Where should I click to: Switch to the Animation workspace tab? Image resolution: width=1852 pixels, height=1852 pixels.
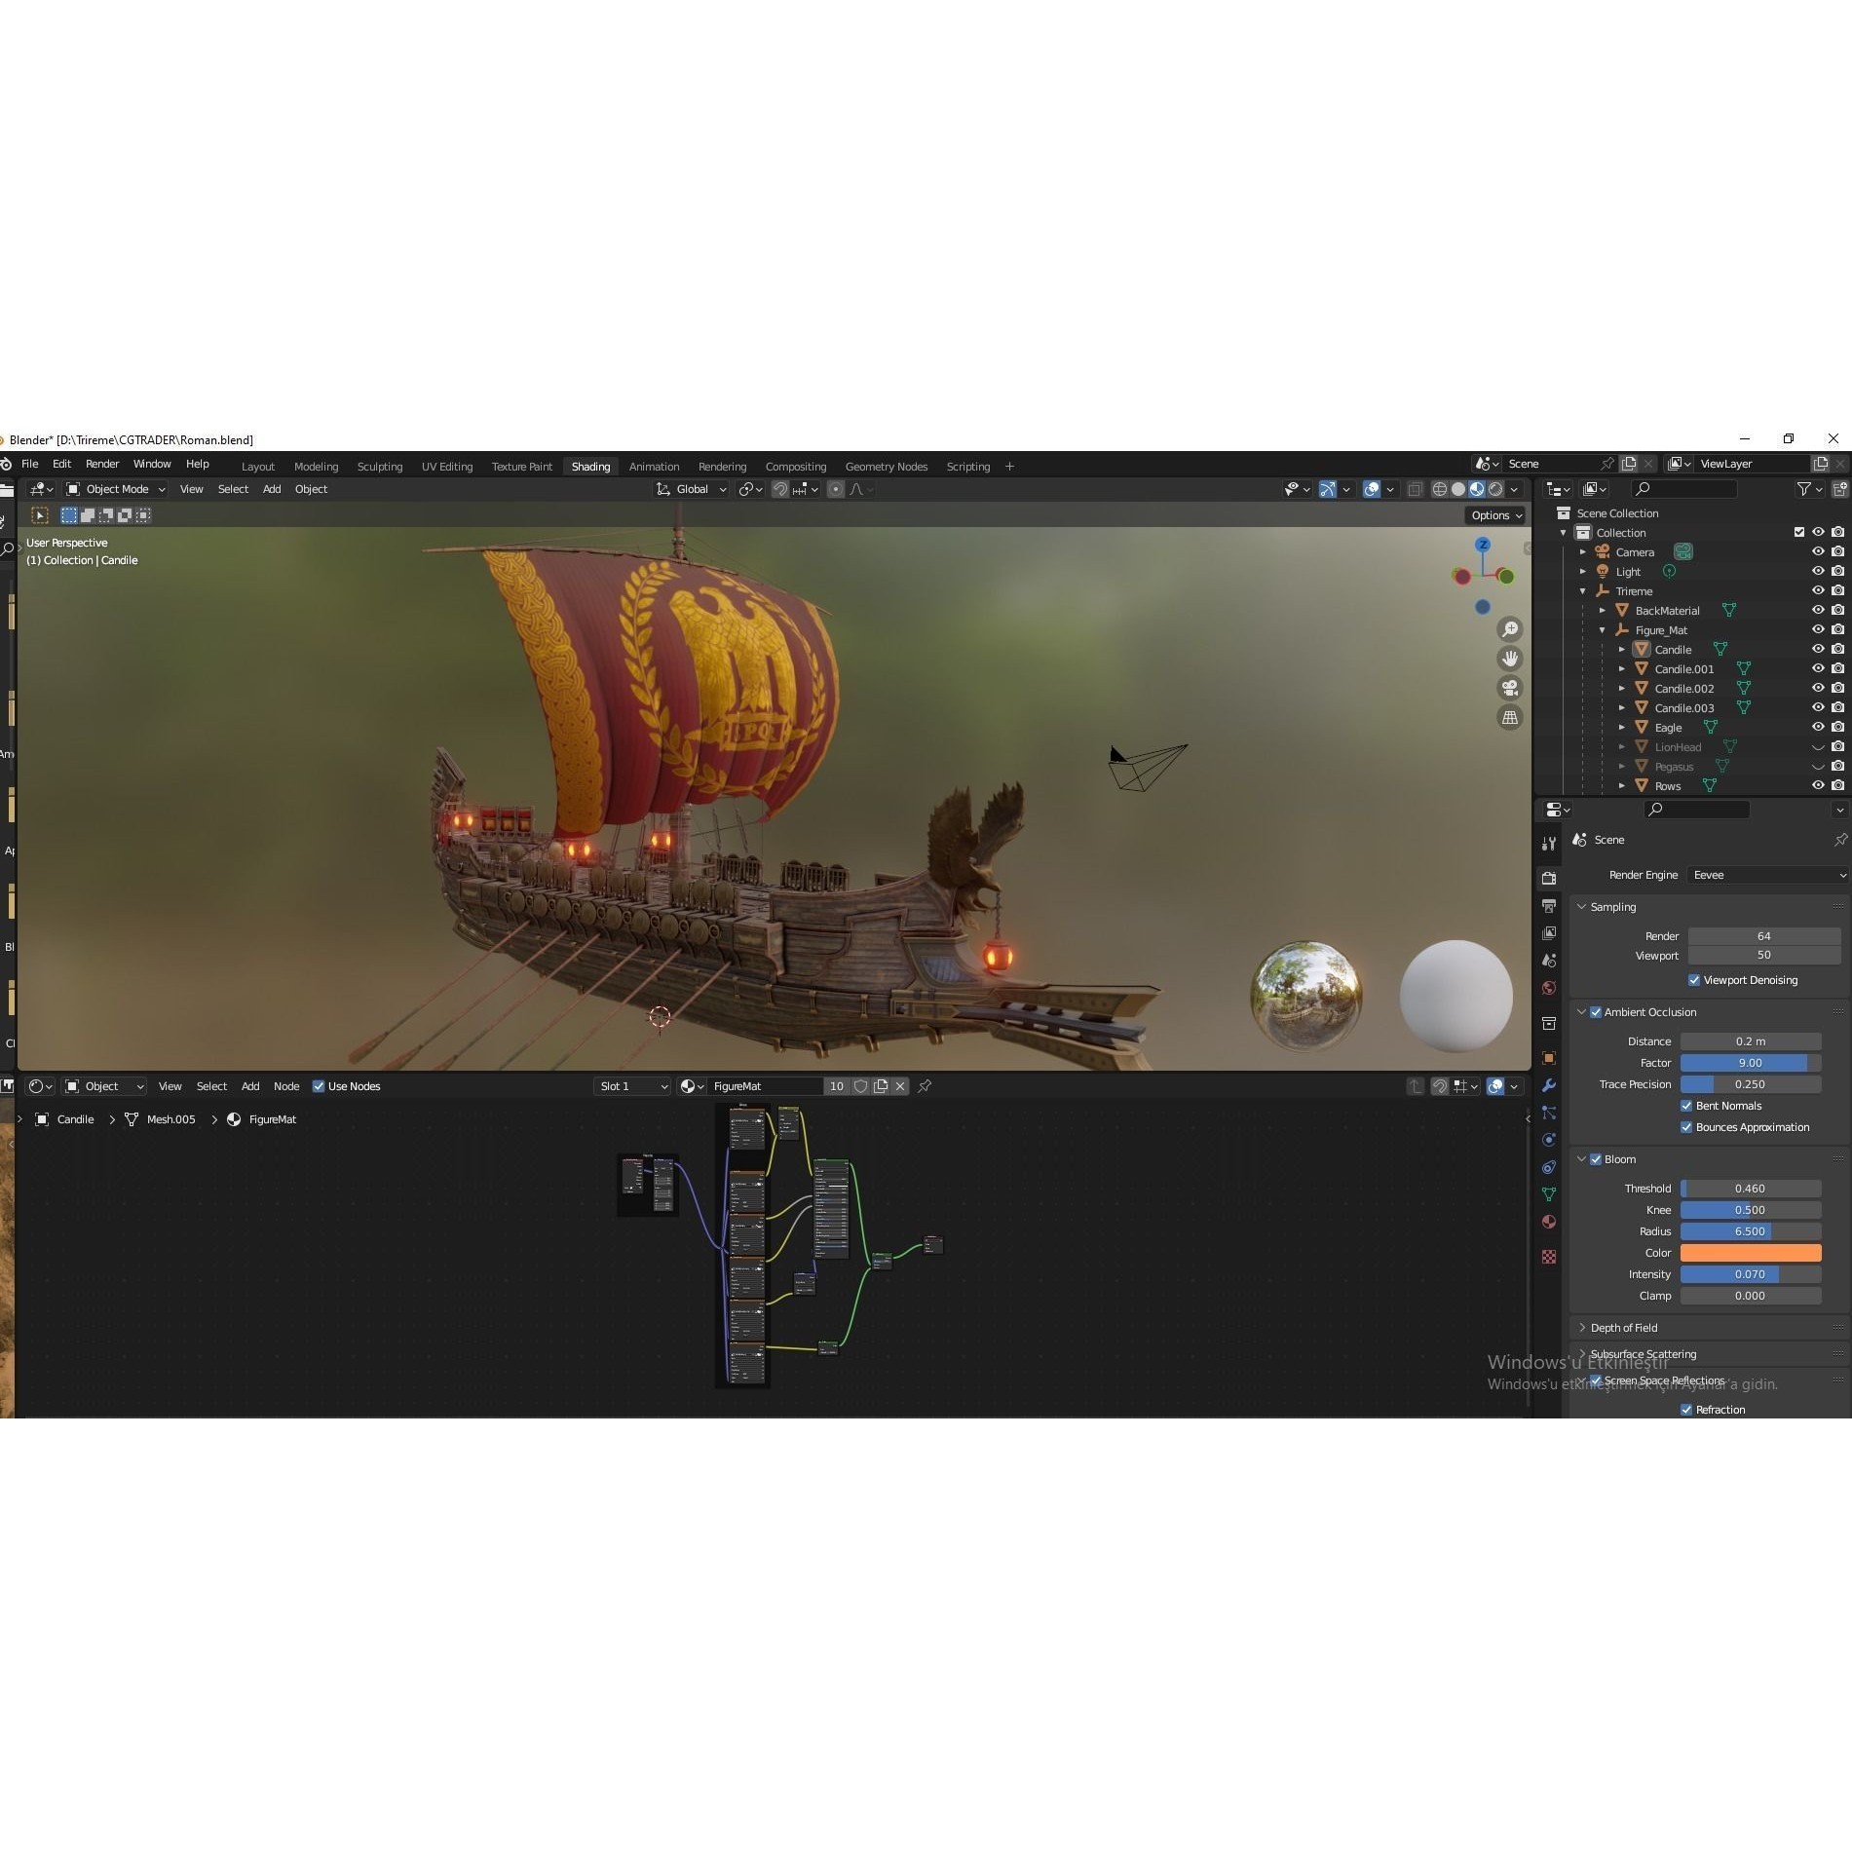[654, 467]
